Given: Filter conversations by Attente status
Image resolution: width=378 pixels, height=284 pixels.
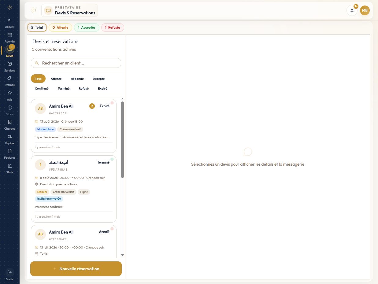Looking at the screenshot, I should click(x=56, y=79).
